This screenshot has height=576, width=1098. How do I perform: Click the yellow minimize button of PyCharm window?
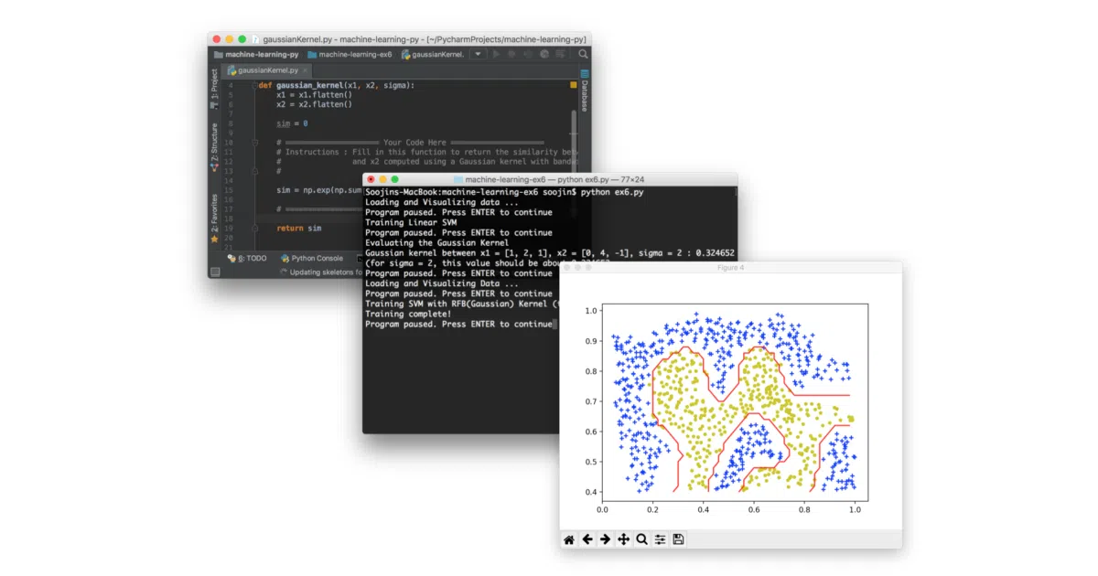click(229, 39)
